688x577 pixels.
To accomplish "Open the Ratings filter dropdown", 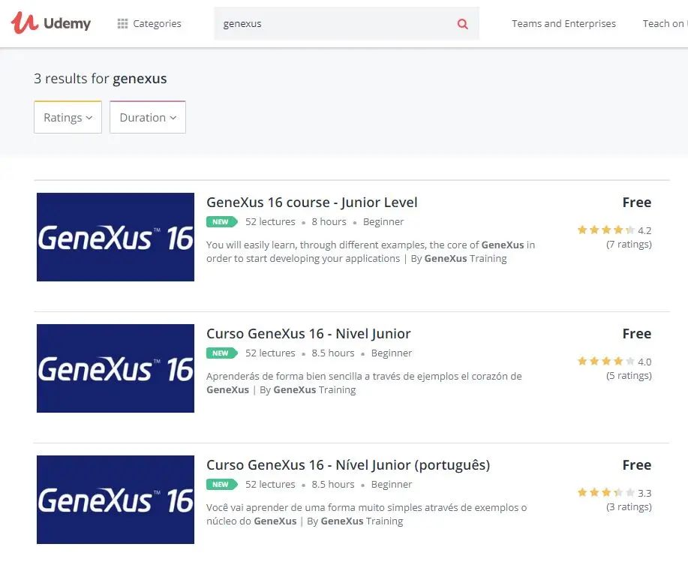I will (x=68, y=117).
